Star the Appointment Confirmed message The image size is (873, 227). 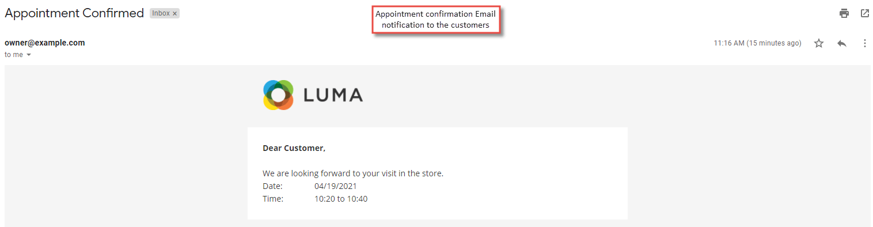(x=819, y=43)
